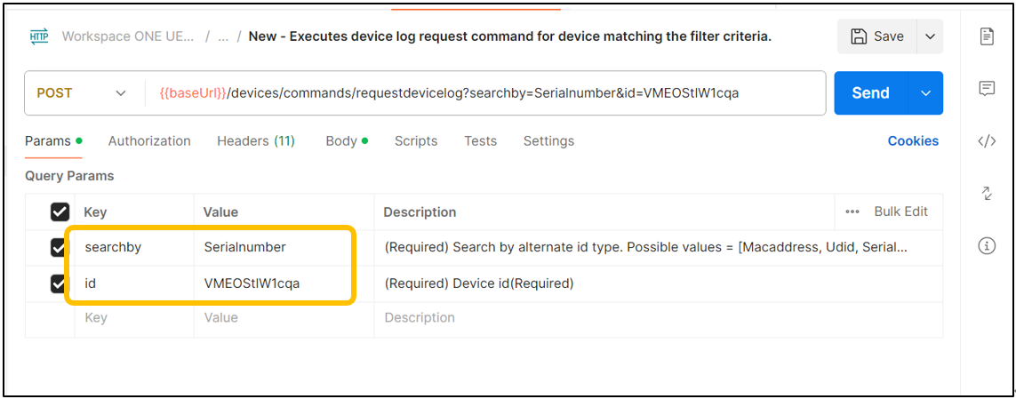Uncheck the searchby parameter checkbox
The height and width of the screenshot is (399, 1016).
(x=59, y=247)
